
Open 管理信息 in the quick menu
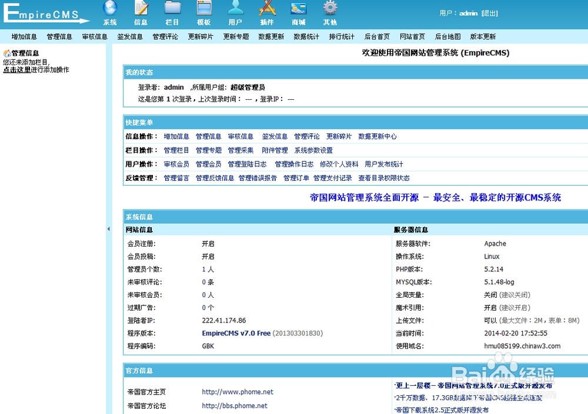(209, 136)
